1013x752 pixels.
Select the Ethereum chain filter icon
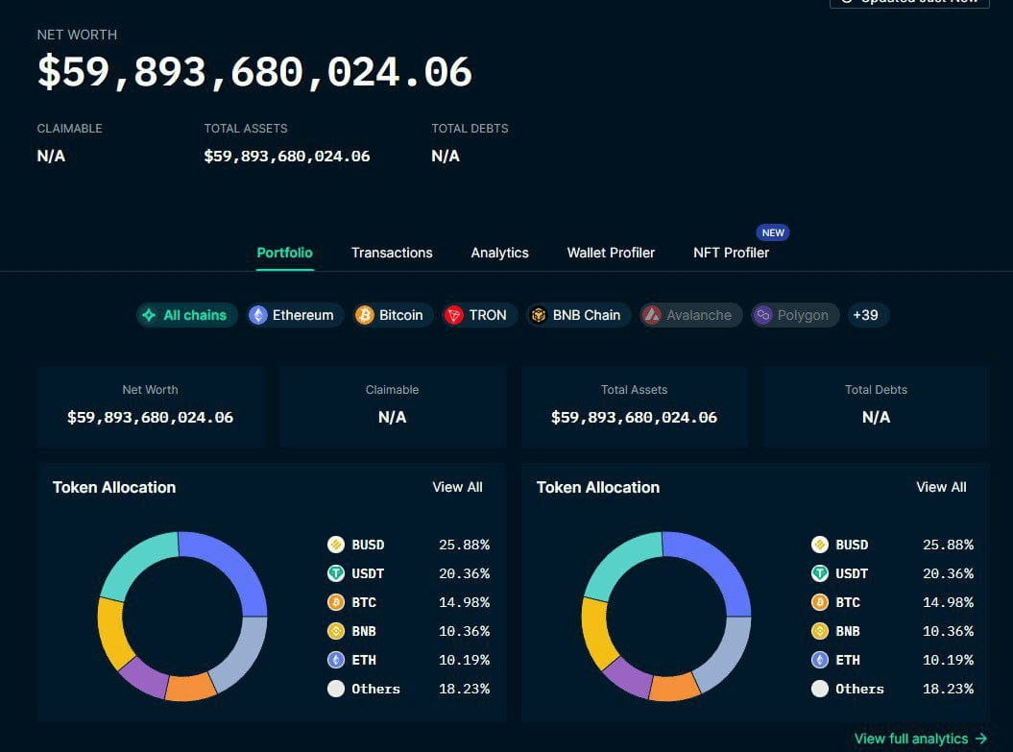(x=256, y=315)
